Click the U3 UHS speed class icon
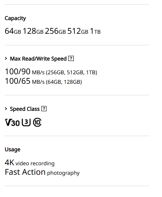The width and height of the screenshot is (162, 197). (26, 122)
